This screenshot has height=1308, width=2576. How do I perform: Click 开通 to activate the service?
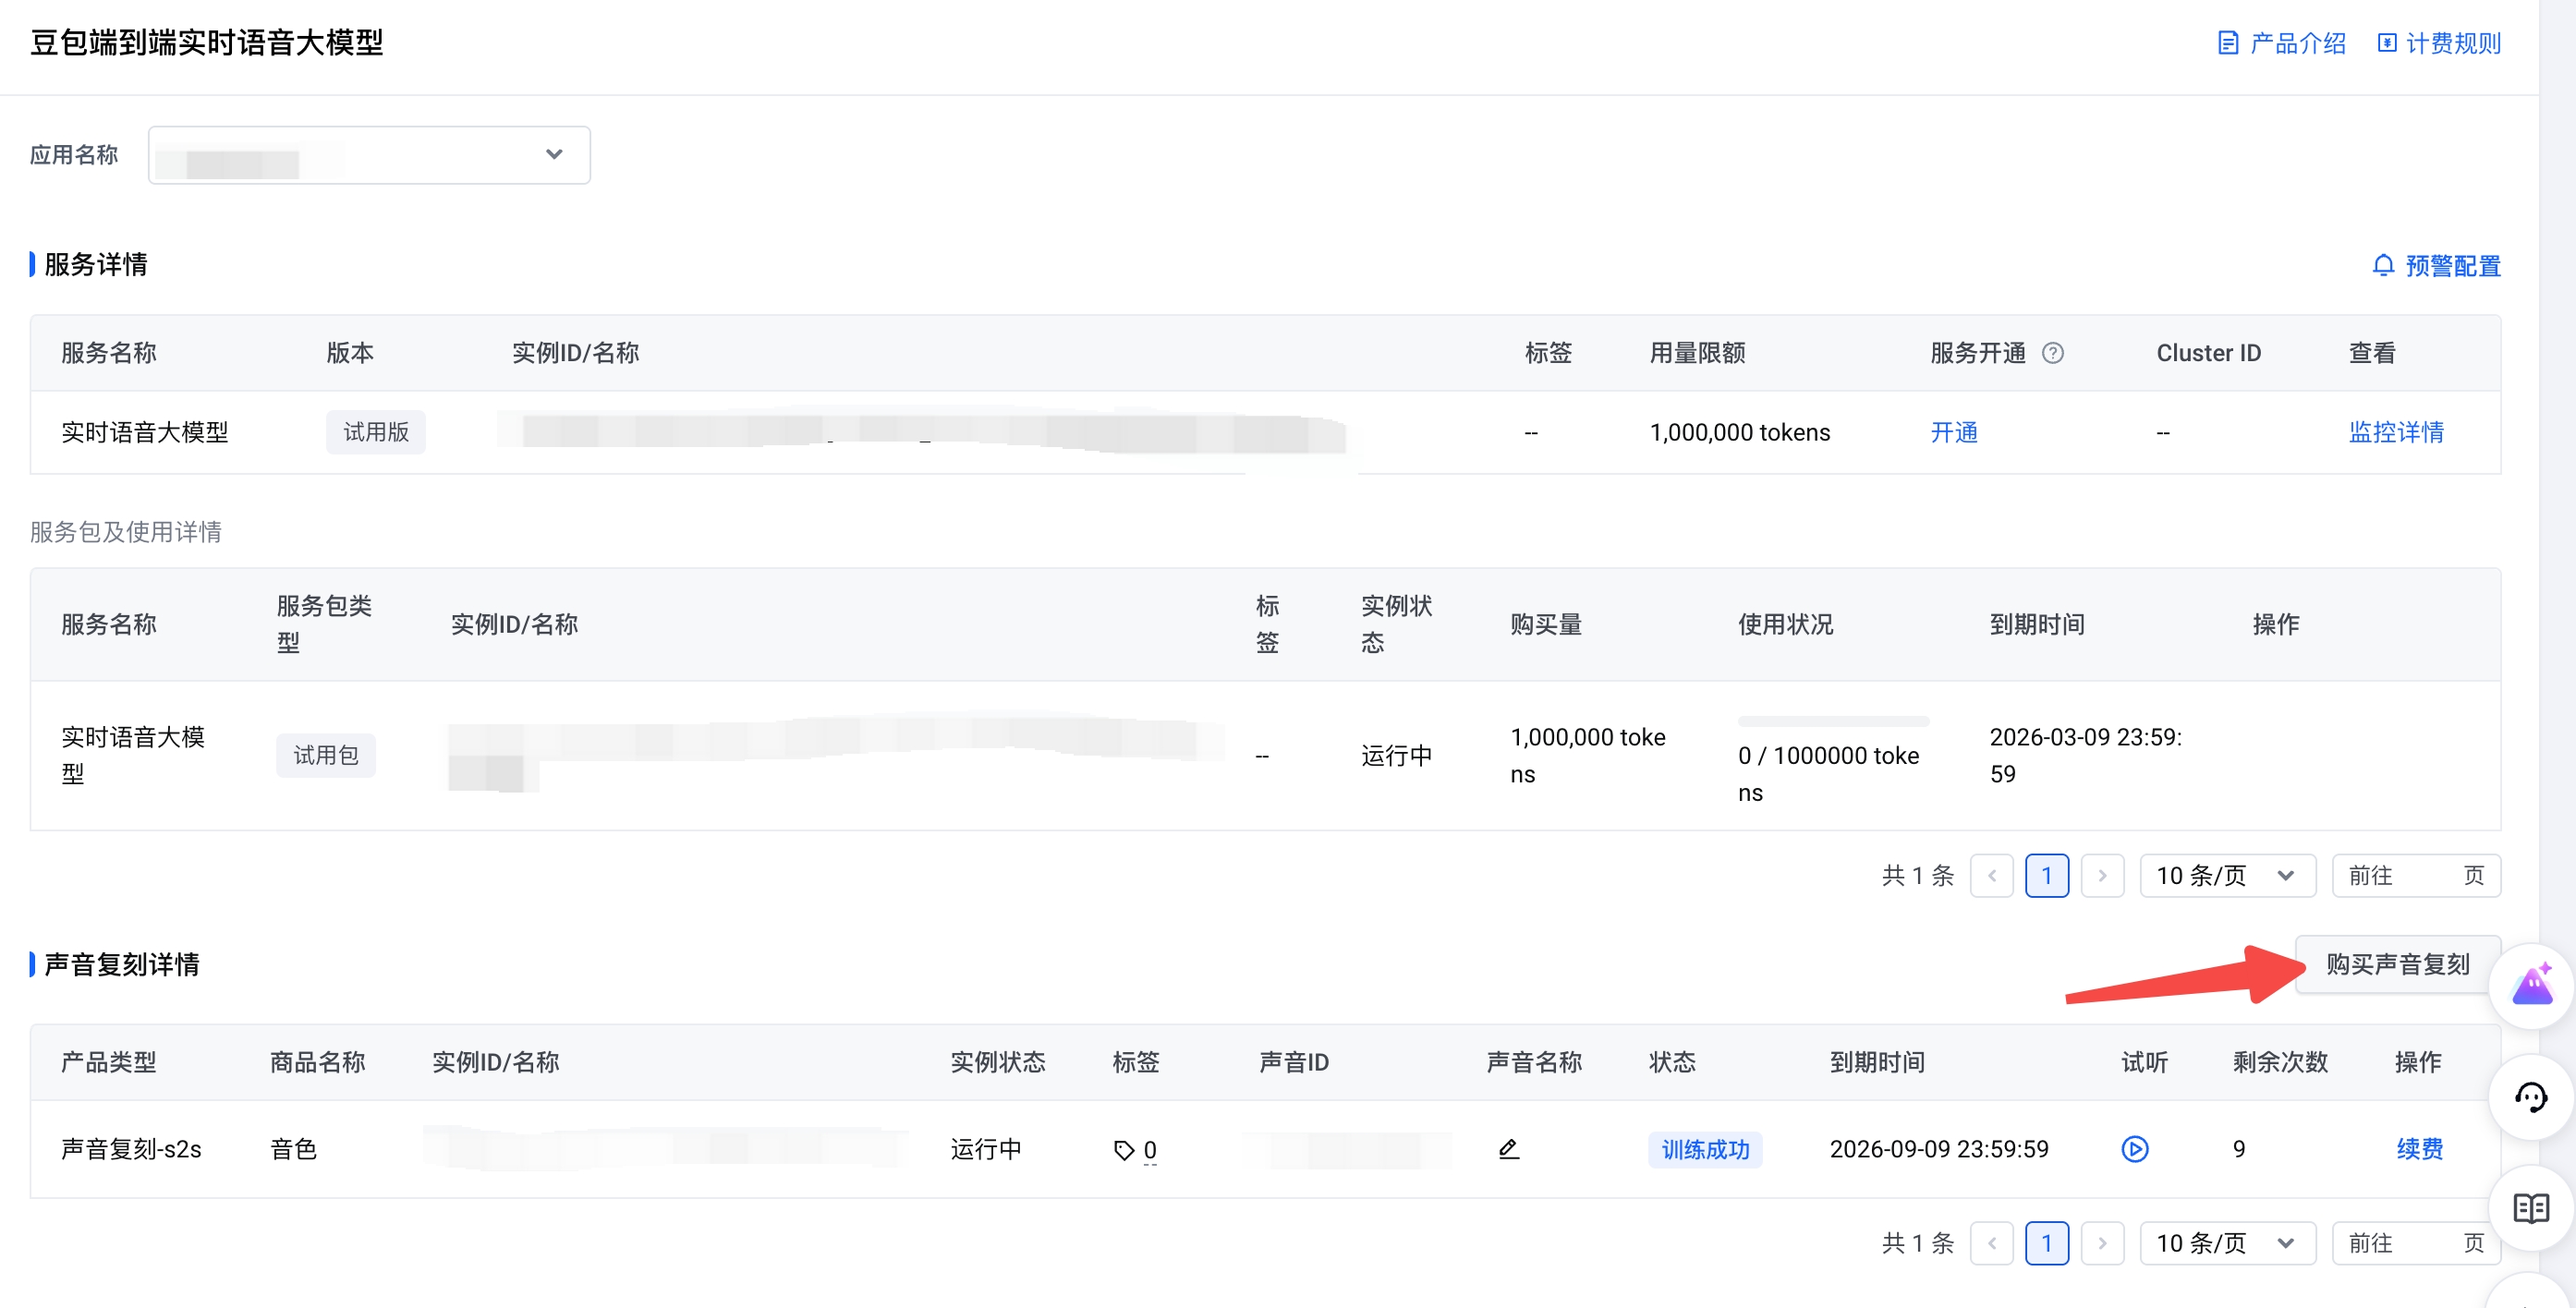pyautogui.click(x=1953, y=432)
